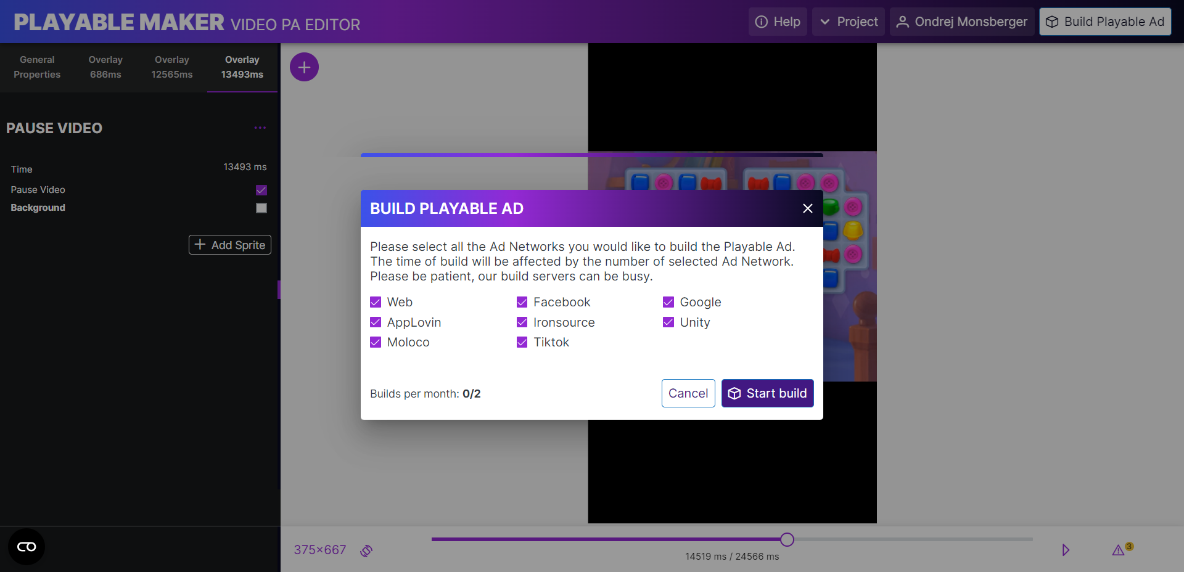This screenshot has width=1184, height=572.
Task: Click the round accessibility badge at bottom left
Action: 27,547
